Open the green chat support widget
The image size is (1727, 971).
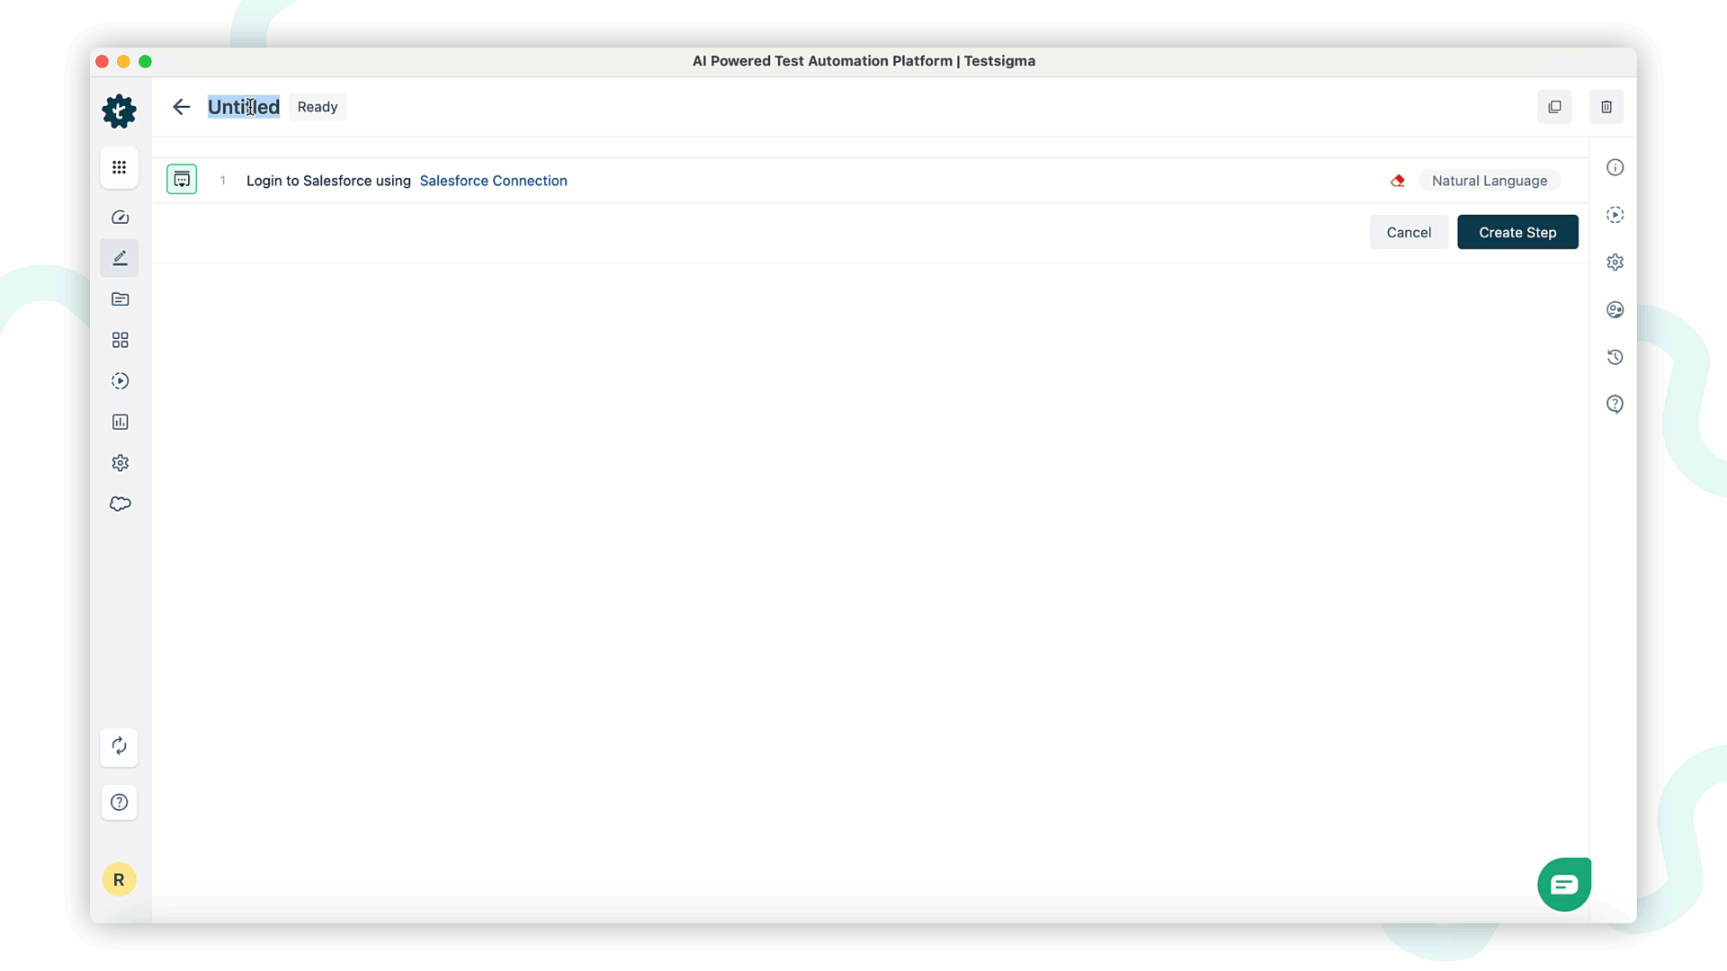coord(1564,885)
